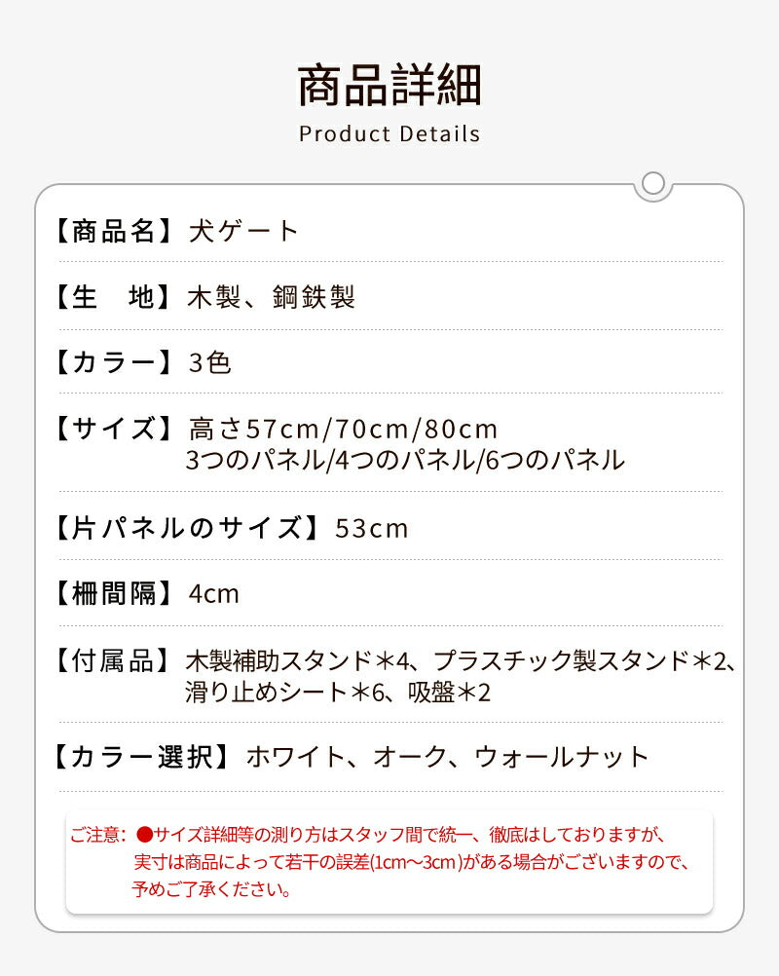Click the red bullet dot in the notice
The width and height of the screenshot is (779, 976).
click(145, 835)
